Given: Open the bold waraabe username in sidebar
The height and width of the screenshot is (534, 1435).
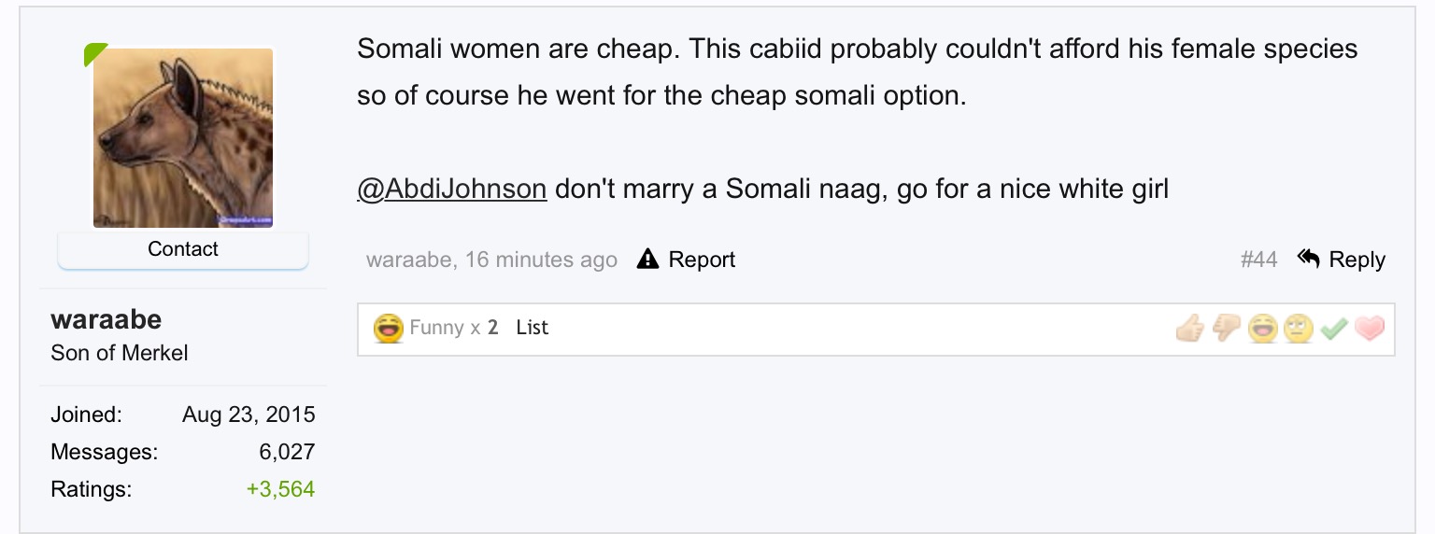Looking at the screenshot, I should tap(106, 319).
